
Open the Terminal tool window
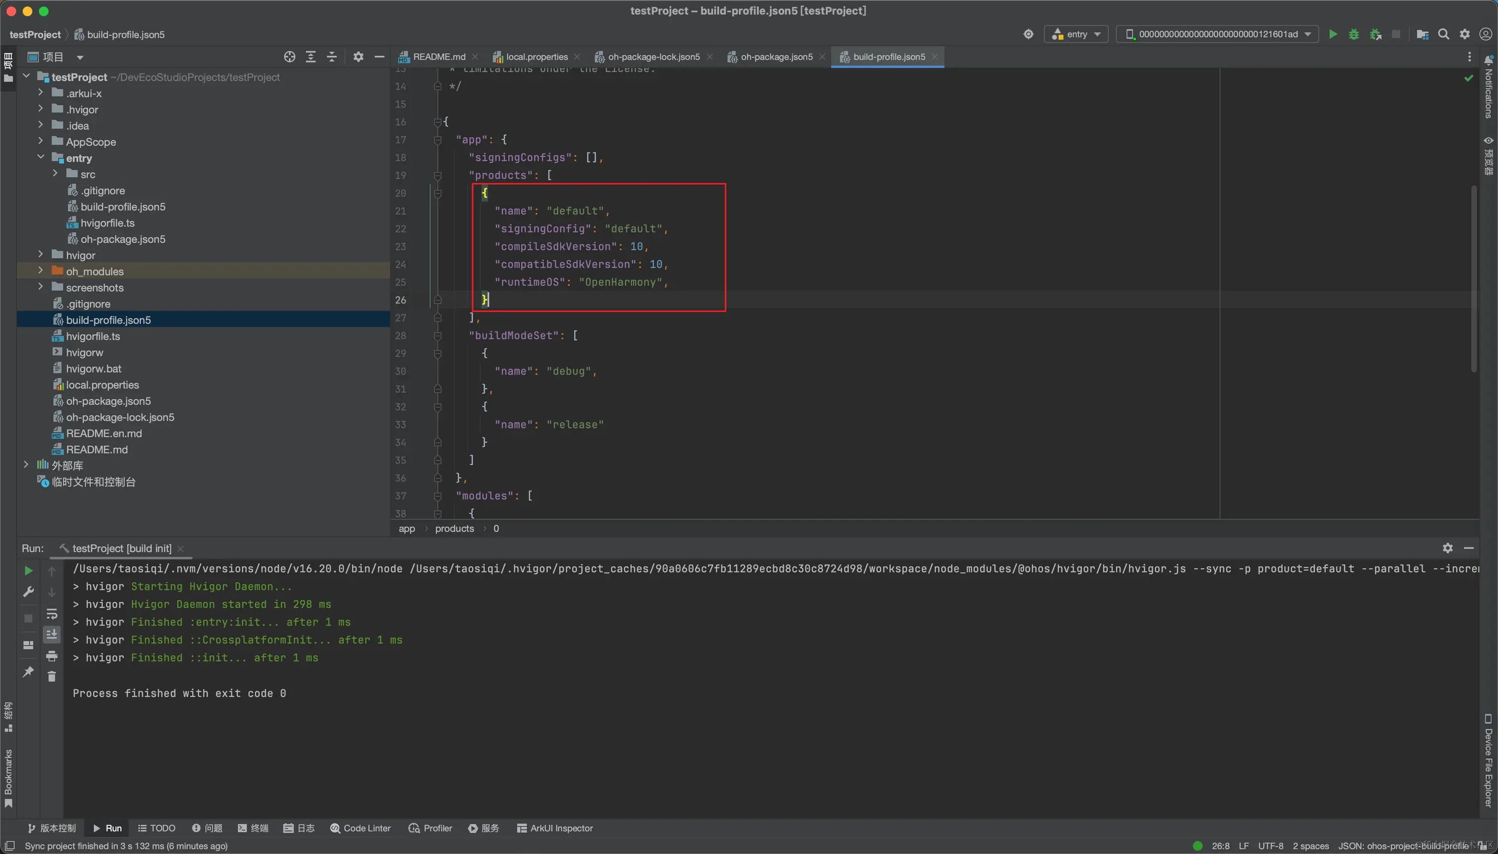253,828
